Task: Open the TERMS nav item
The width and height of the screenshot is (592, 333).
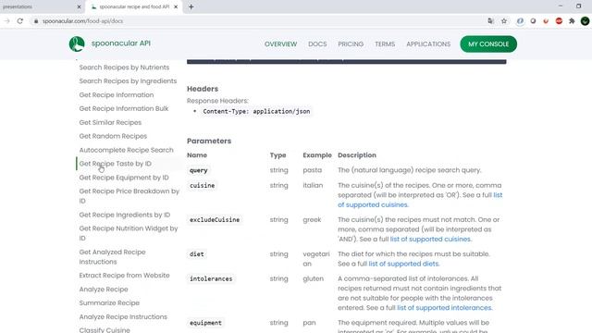Action: [385, 44]
